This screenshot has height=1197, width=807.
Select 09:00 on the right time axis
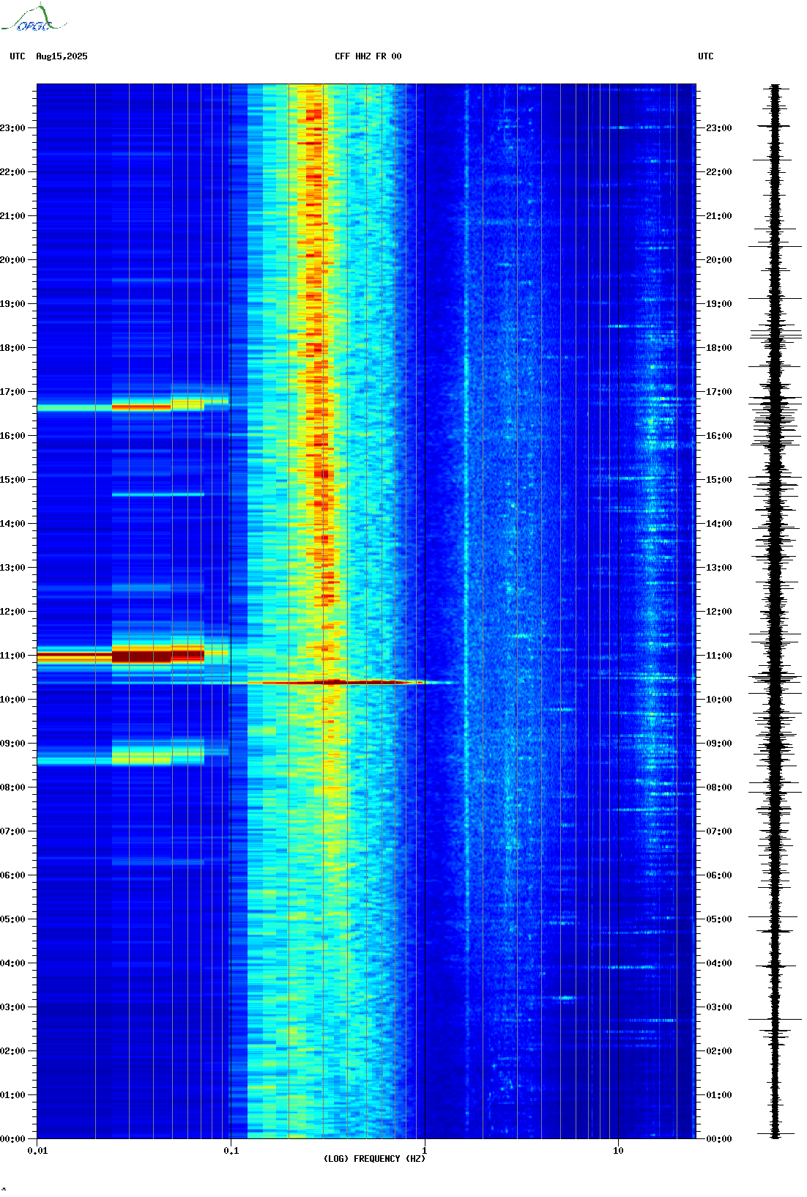tap(719, 744)
